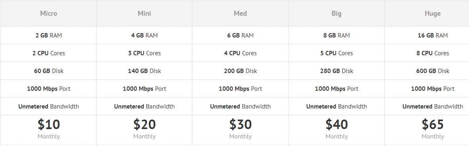Click the 200 GB Disk cell

pos(241,71)
